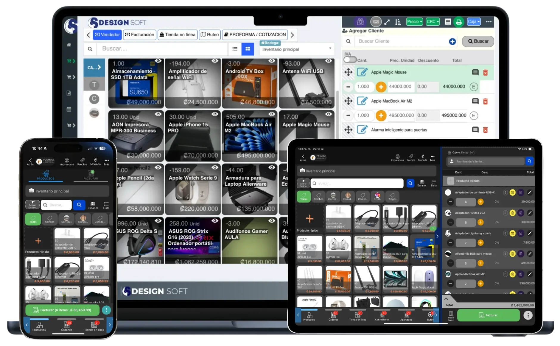Increase Apple Magic Mouse quantity with plus

pos(381,87)
